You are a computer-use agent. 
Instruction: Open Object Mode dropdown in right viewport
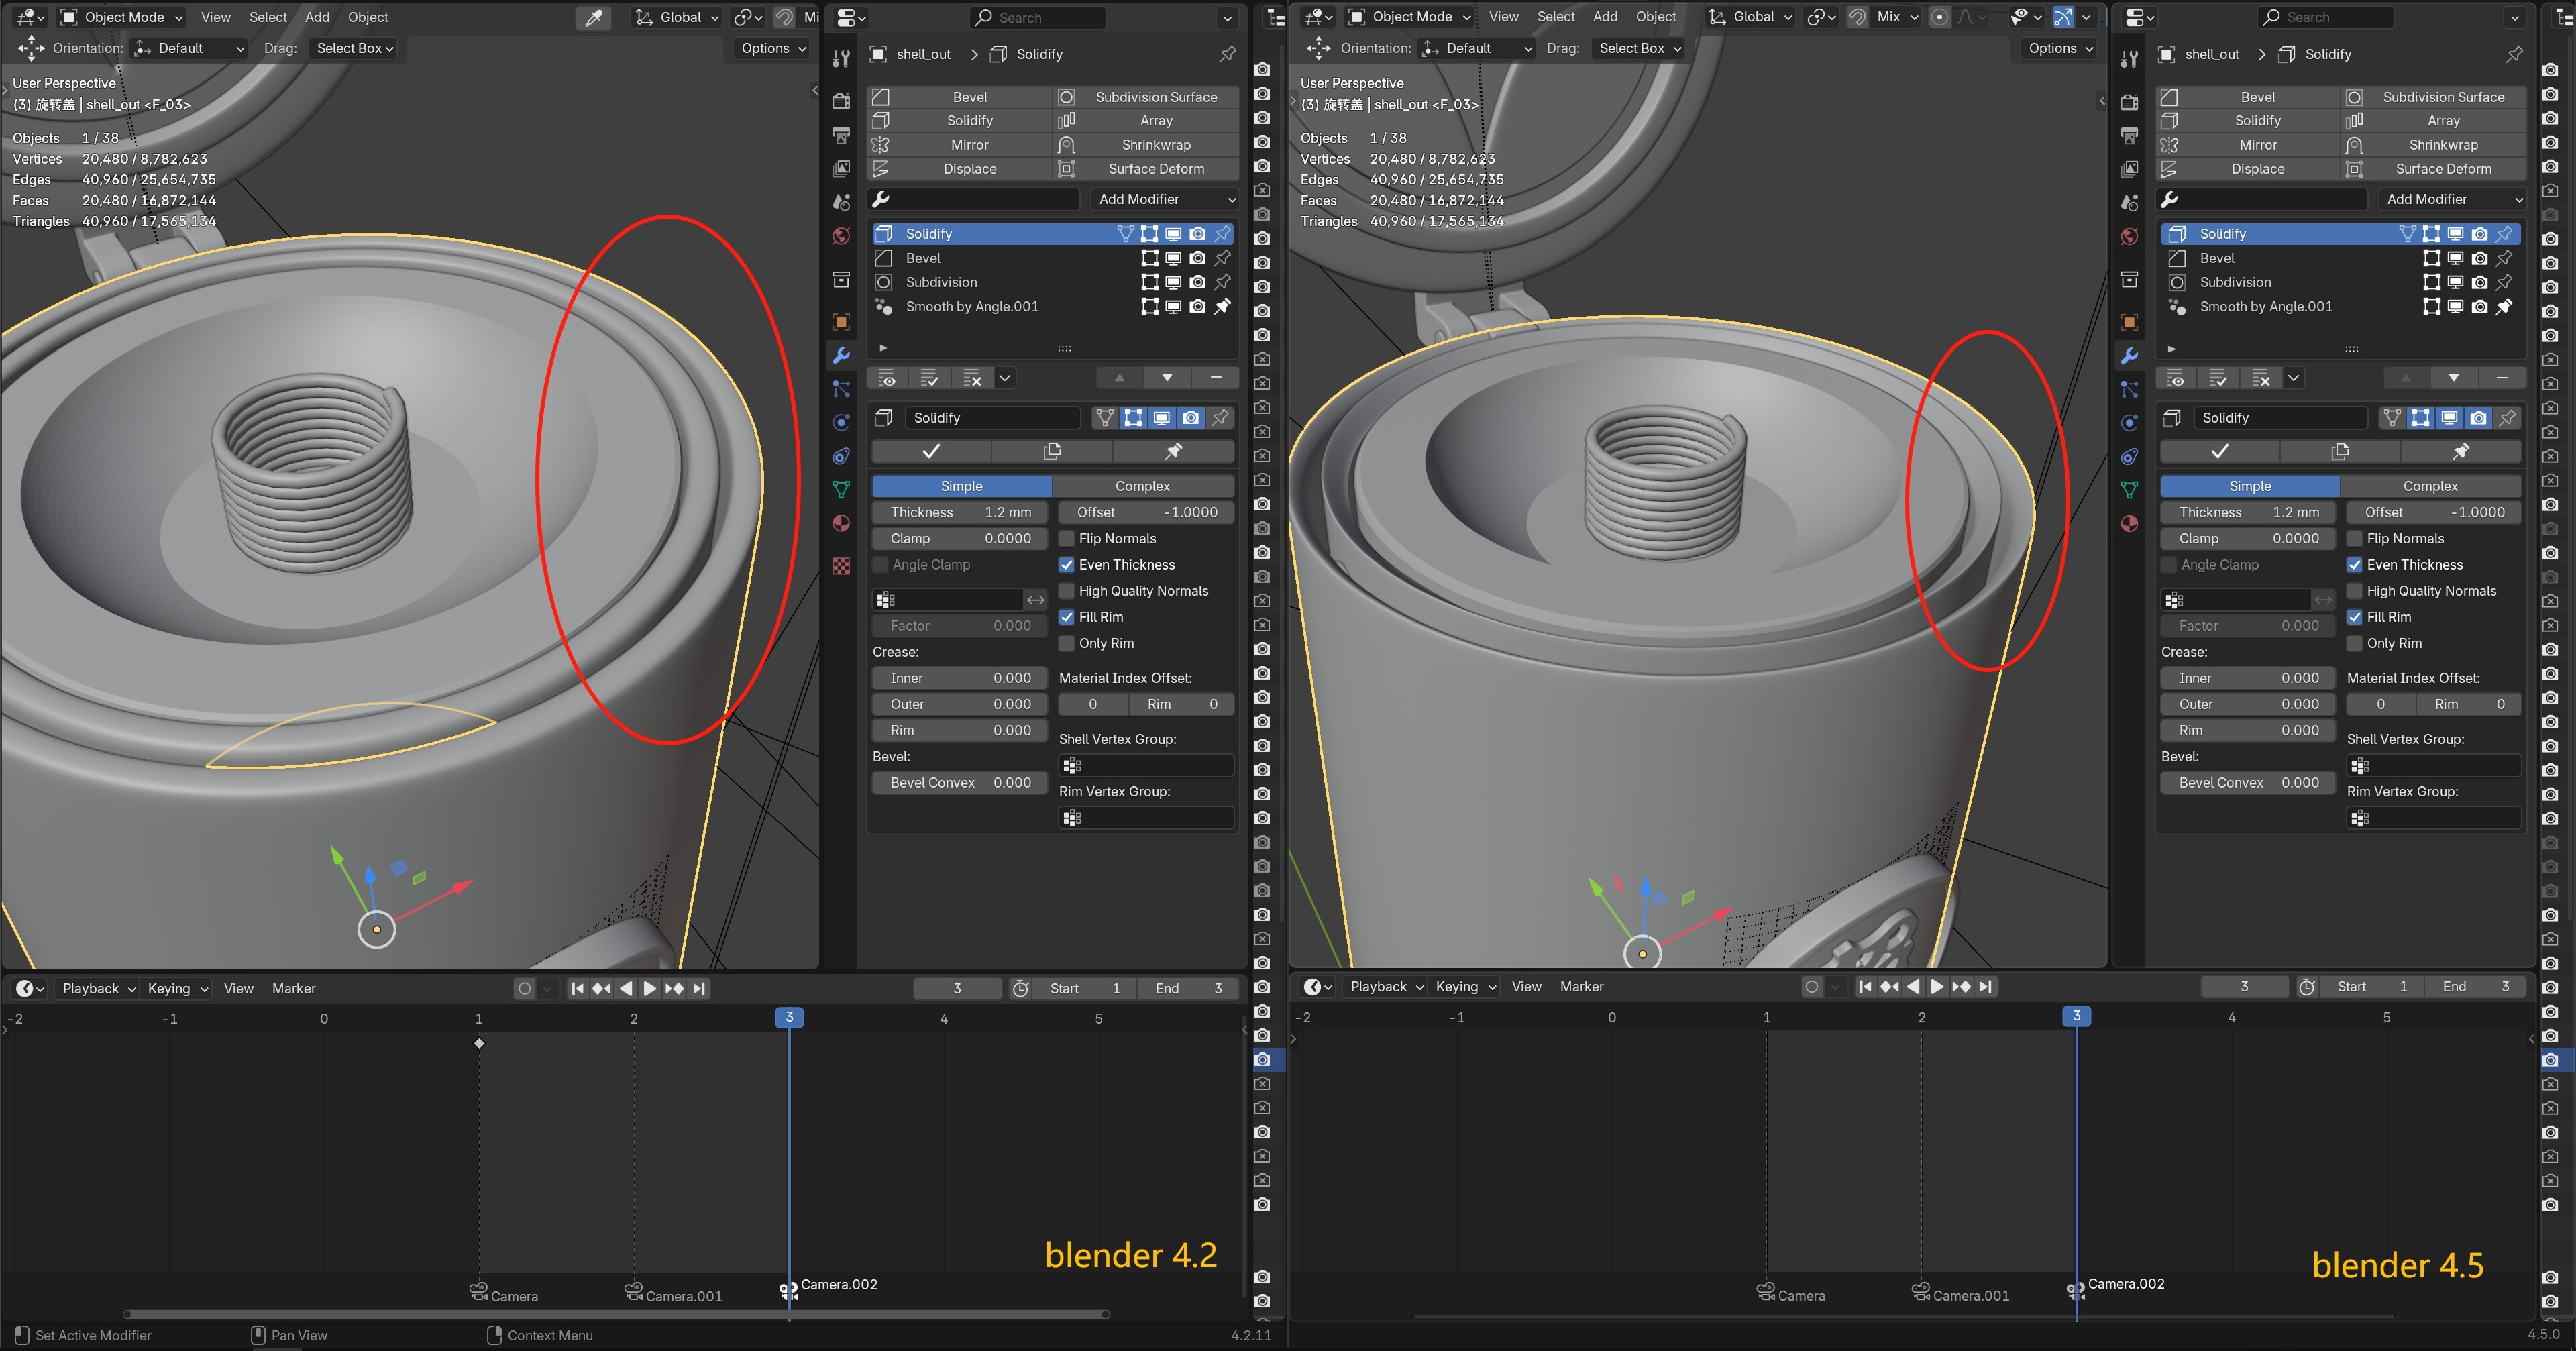(1410, 17)
